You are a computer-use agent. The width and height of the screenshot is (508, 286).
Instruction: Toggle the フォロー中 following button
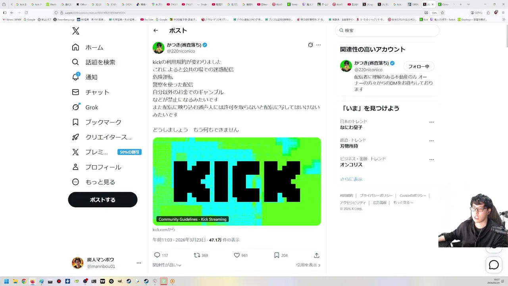point(419,67)
